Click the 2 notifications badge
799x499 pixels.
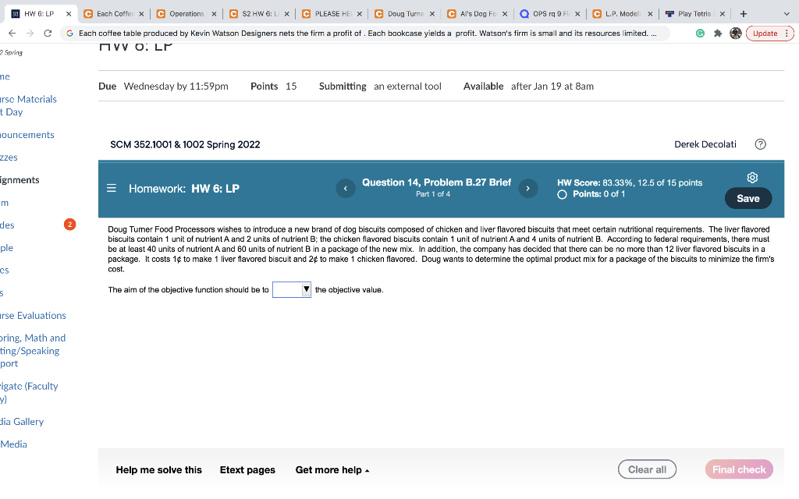click(69, 225)
